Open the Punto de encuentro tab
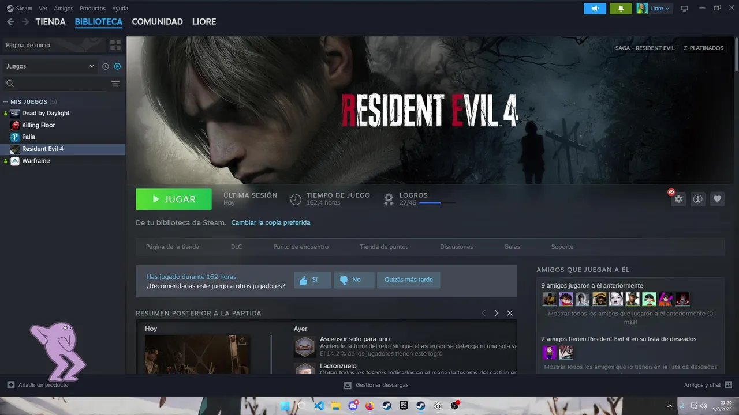This screenshot has height=415, width=739. click(x=301, y=247)
